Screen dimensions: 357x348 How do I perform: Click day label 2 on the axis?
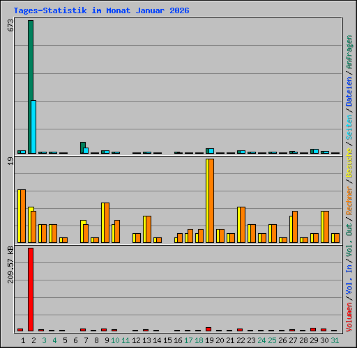(33, 340)
